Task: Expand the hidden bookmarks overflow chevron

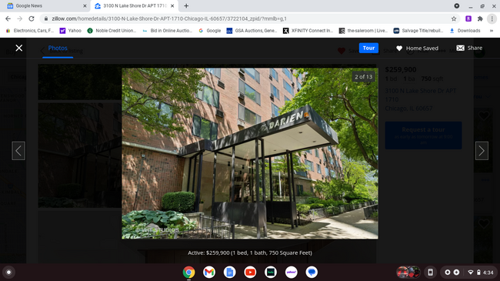Action: 492,31
